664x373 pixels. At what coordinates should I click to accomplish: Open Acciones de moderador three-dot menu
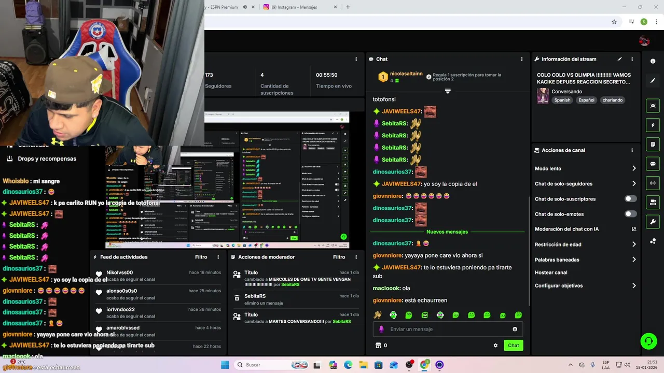click(x=356, y=257)
